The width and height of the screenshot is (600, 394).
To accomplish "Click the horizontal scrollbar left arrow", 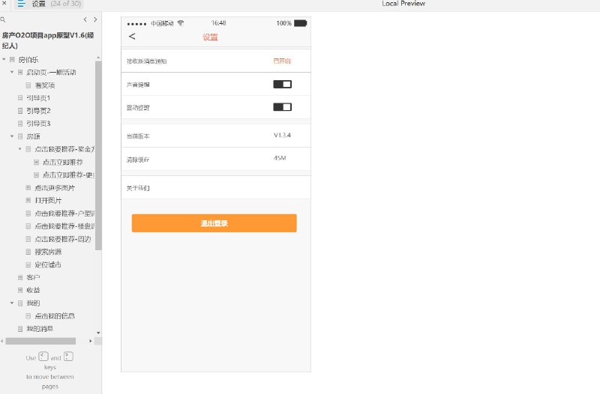I will 2,341.
